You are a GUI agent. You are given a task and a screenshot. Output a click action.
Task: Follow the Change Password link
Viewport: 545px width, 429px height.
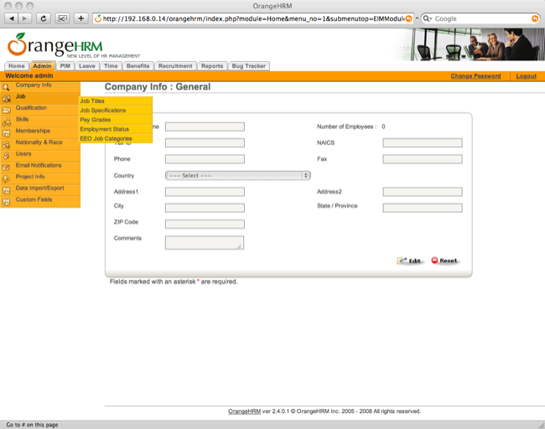coord(475,76)
